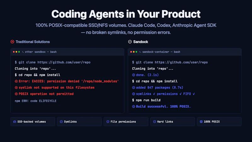Click the green dot in the sandock-container window
Screen dimensions: 252x142
(136, 52)
